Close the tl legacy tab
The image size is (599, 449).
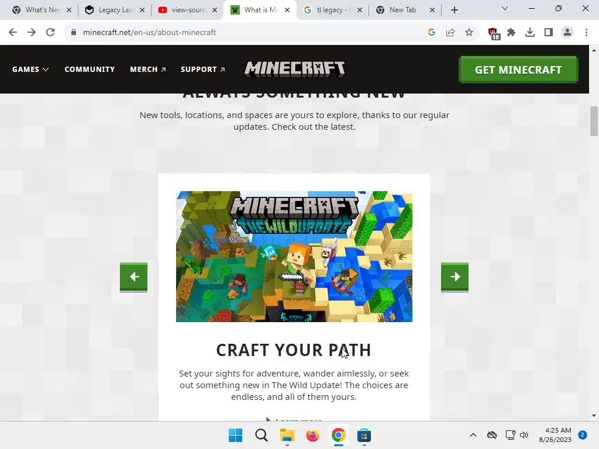(360, 10)
